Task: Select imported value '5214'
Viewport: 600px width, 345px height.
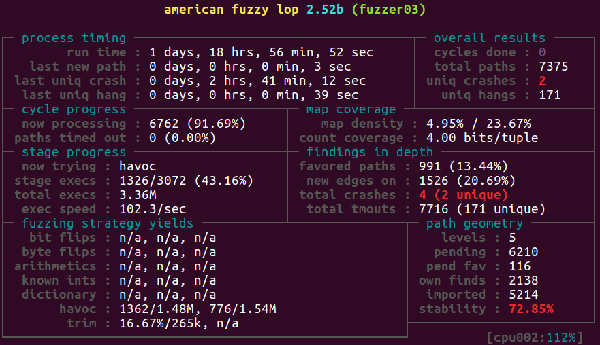Action: [524, 295]
